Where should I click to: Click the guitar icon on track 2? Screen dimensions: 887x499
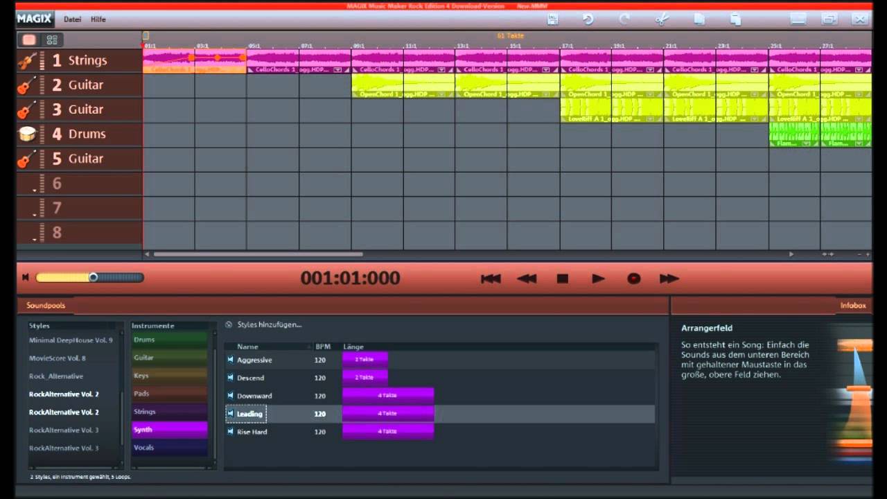[27, 85]
